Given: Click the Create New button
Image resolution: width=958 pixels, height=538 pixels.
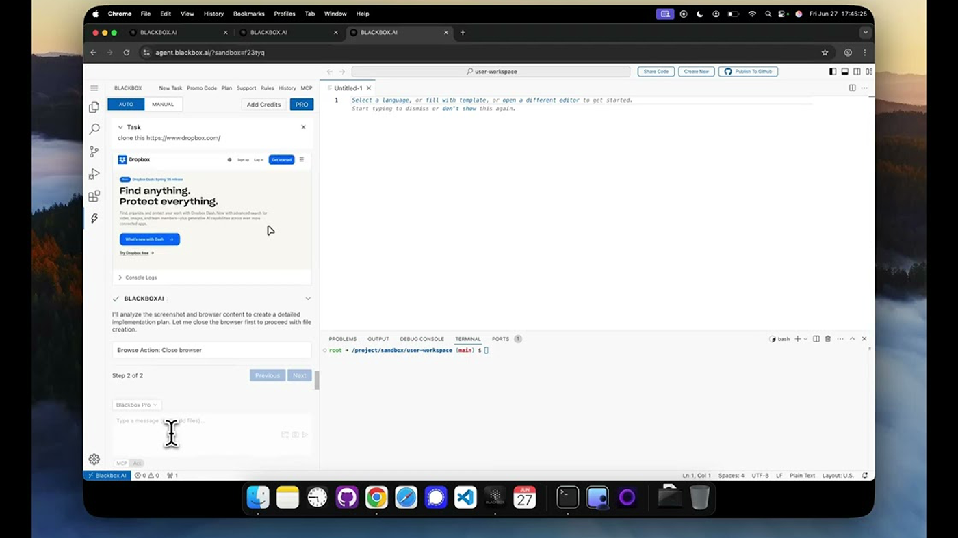Looking at the screenshot, I should 696,72.
